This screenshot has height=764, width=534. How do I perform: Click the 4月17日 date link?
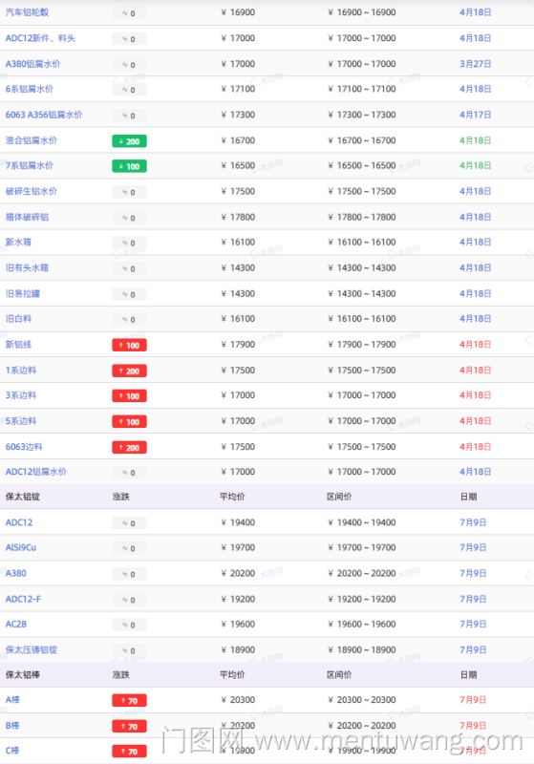(475, 115)
